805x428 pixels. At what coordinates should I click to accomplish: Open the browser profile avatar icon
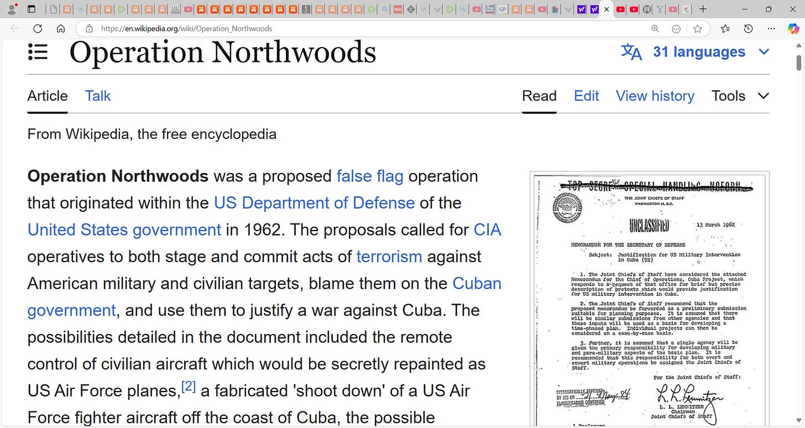point(12,9)
